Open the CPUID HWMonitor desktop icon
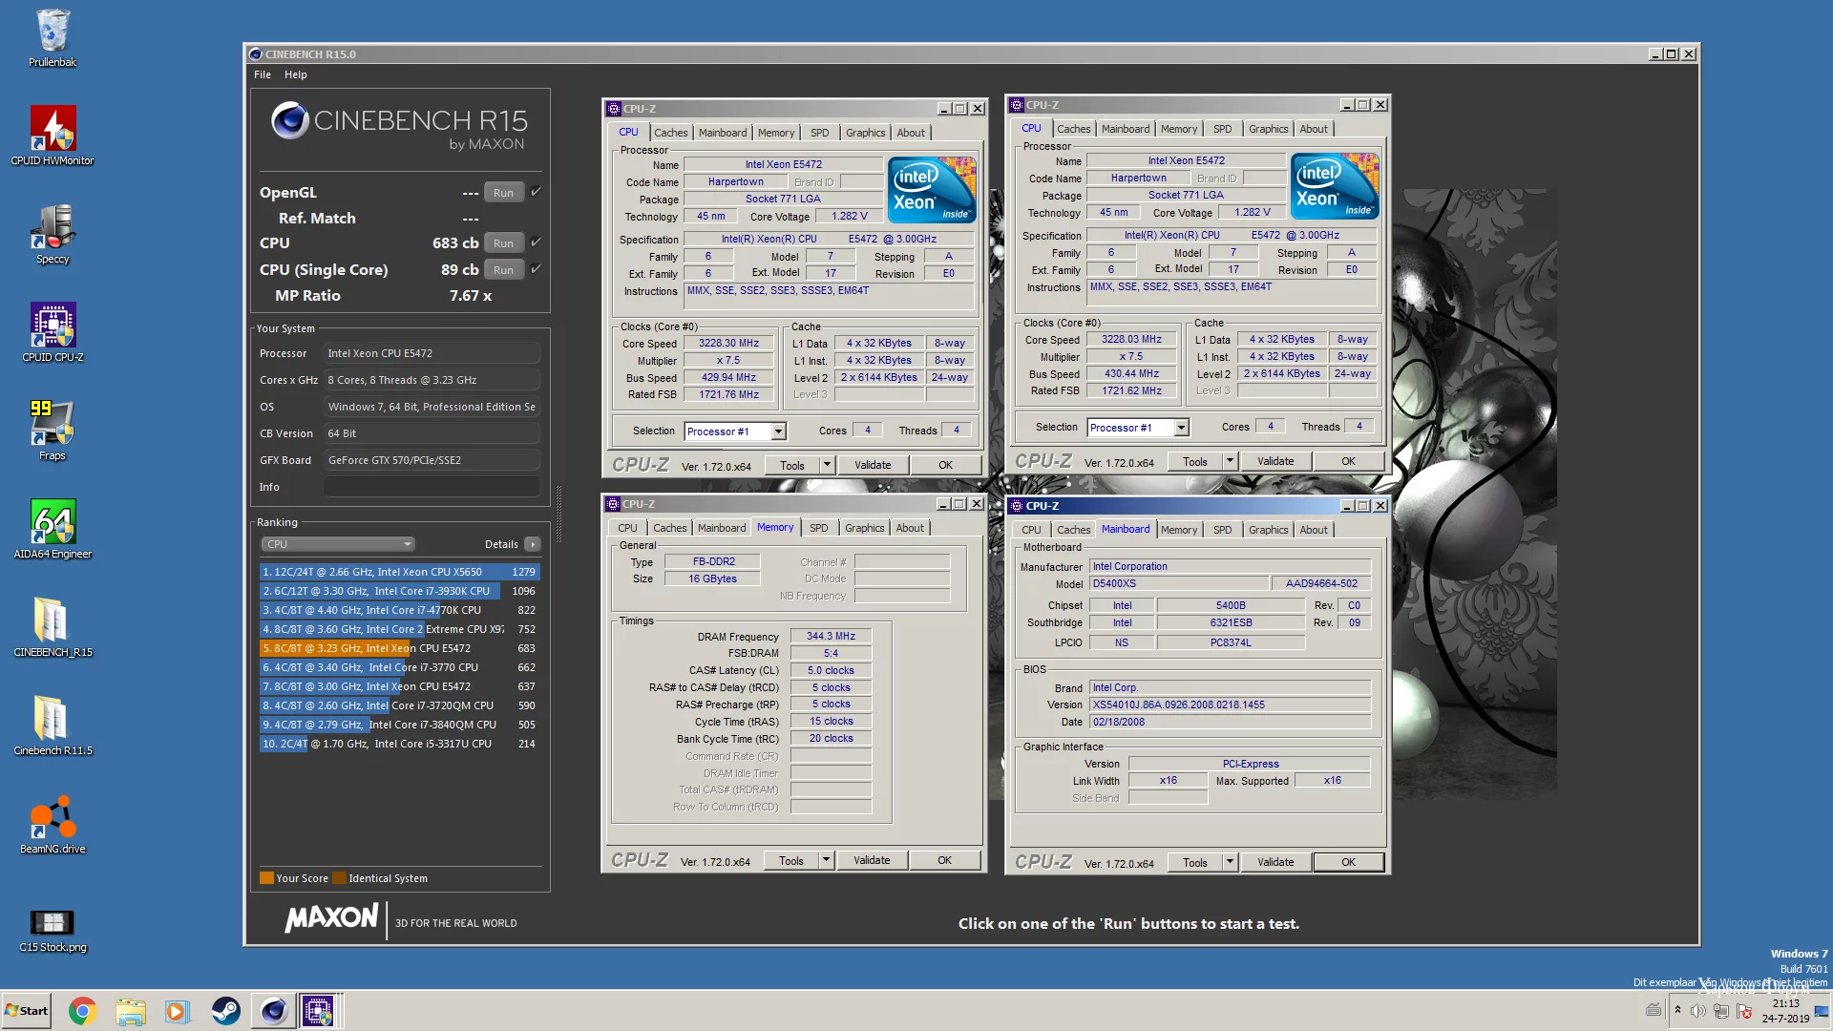 coord(53,131)
